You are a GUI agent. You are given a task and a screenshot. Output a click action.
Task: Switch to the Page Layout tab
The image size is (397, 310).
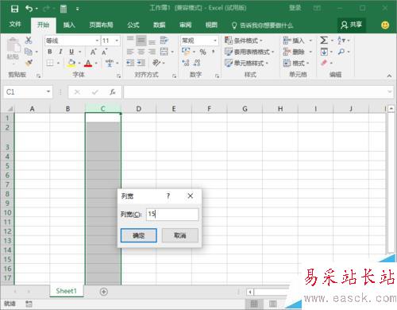click(x=101, y=25)
